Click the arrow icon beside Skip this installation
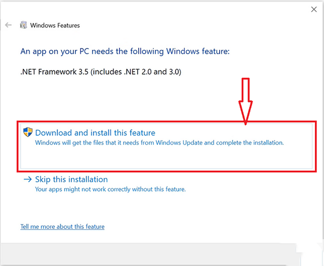 (28, 179)
